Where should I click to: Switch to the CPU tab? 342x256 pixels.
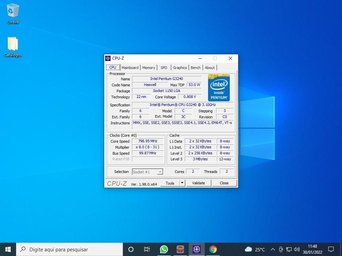pos(113,67)
